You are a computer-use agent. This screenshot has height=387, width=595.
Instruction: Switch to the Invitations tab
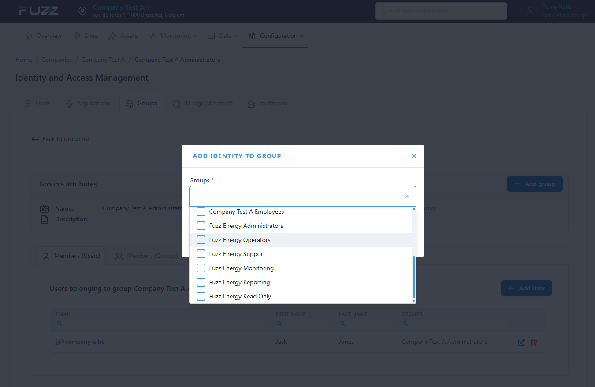tap(268, 104)
